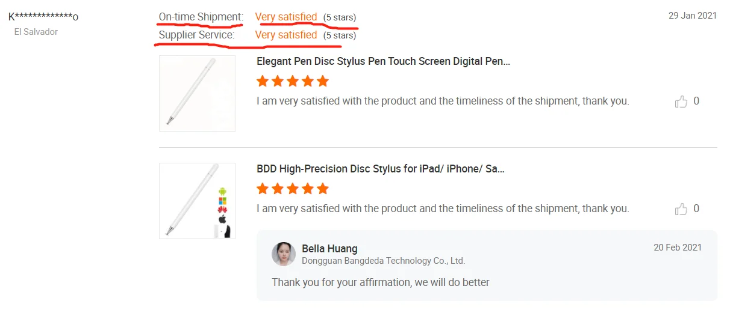The height and width of the screenshot is (310, 733).
Task: Click thumbs-up icon on Elegant Pen review
Action: (681, 102)
